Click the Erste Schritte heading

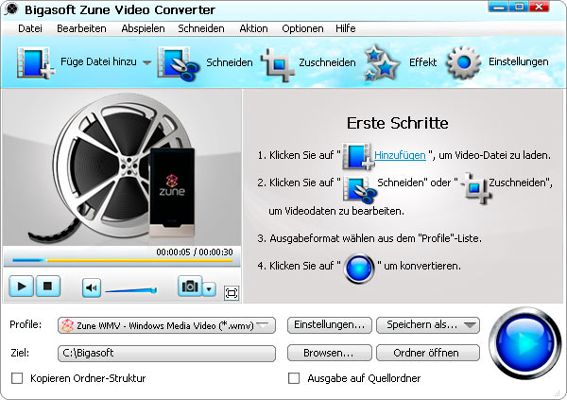[398, 123]
